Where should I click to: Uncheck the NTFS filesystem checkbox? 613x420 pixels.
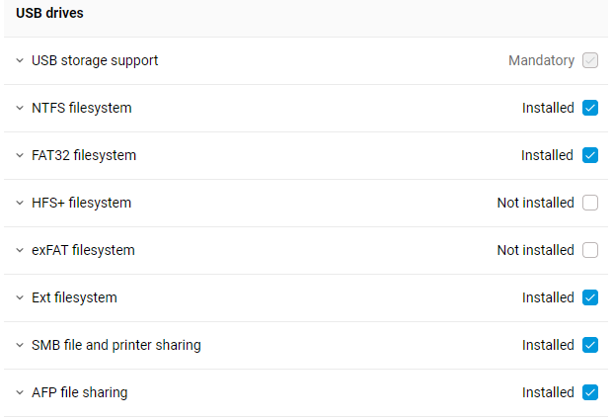click(590, 108)
